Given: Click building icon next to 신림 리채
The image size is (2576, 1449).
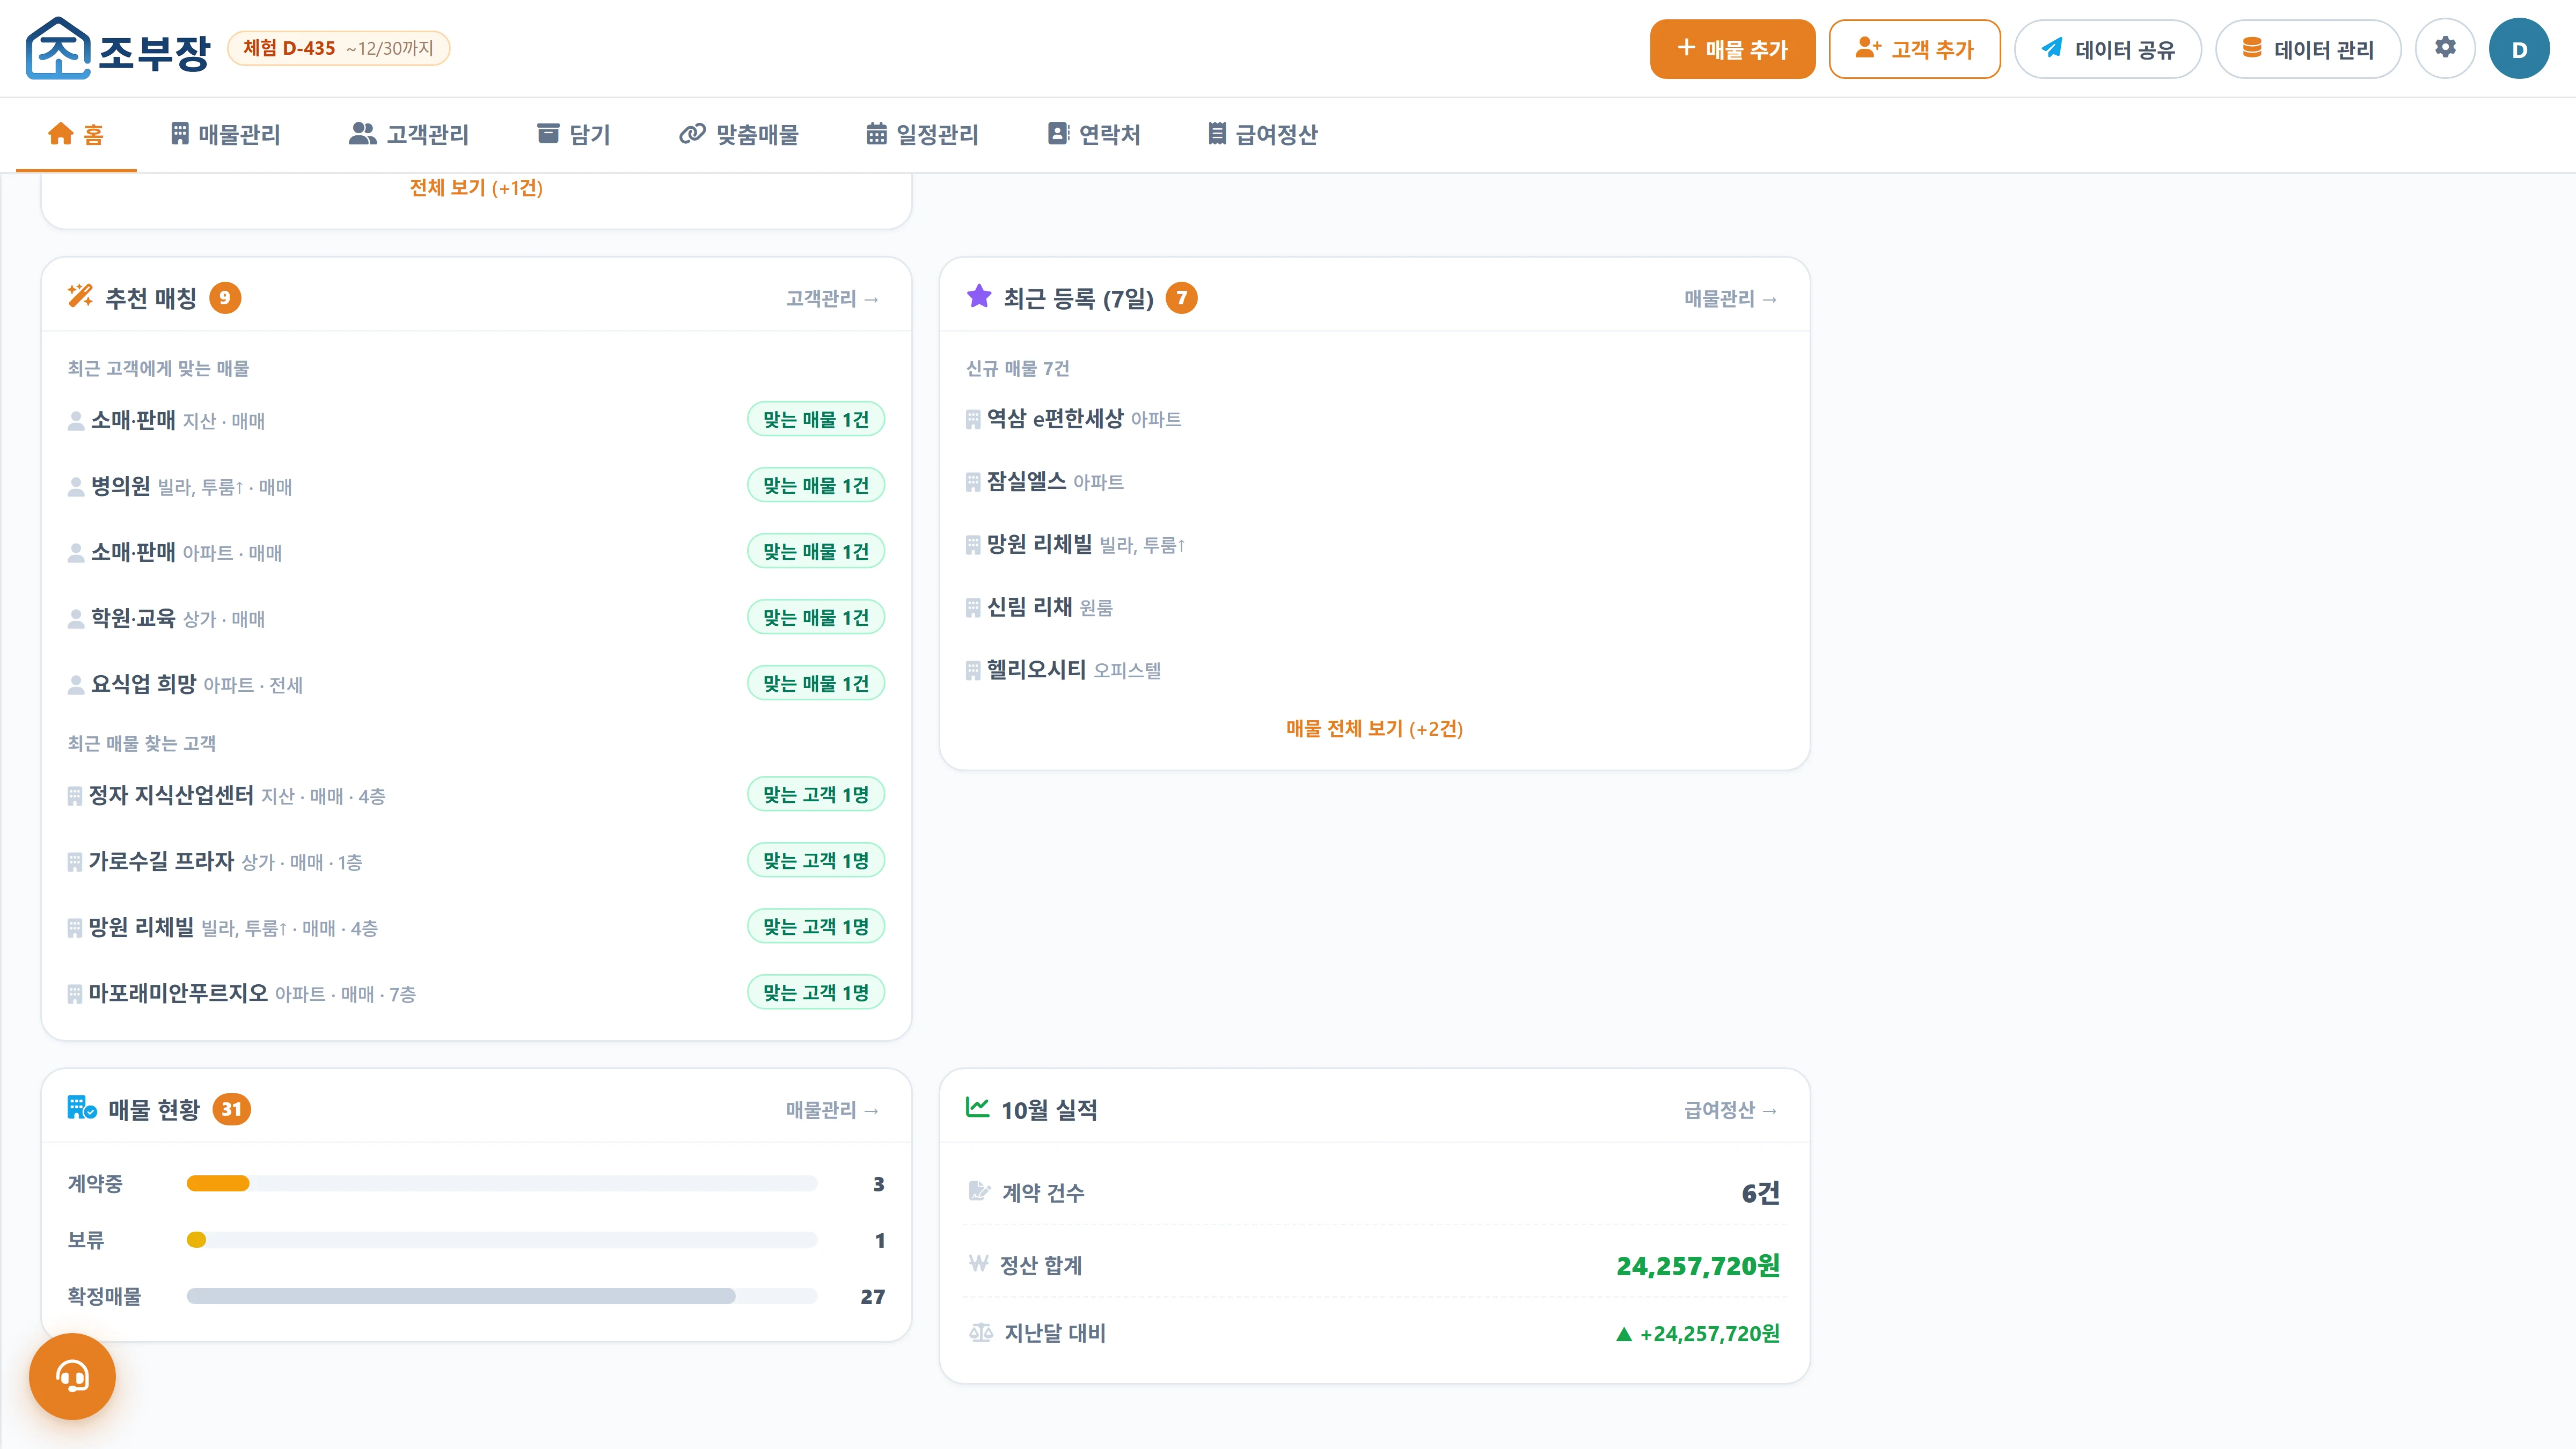Looking at the screenshot, I should 973,607.
